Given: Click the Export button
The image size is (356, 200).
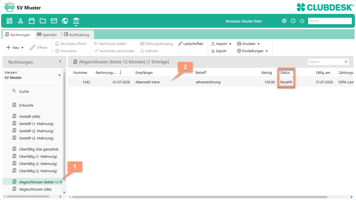Looking at the screenshot, I should [219, 51].
